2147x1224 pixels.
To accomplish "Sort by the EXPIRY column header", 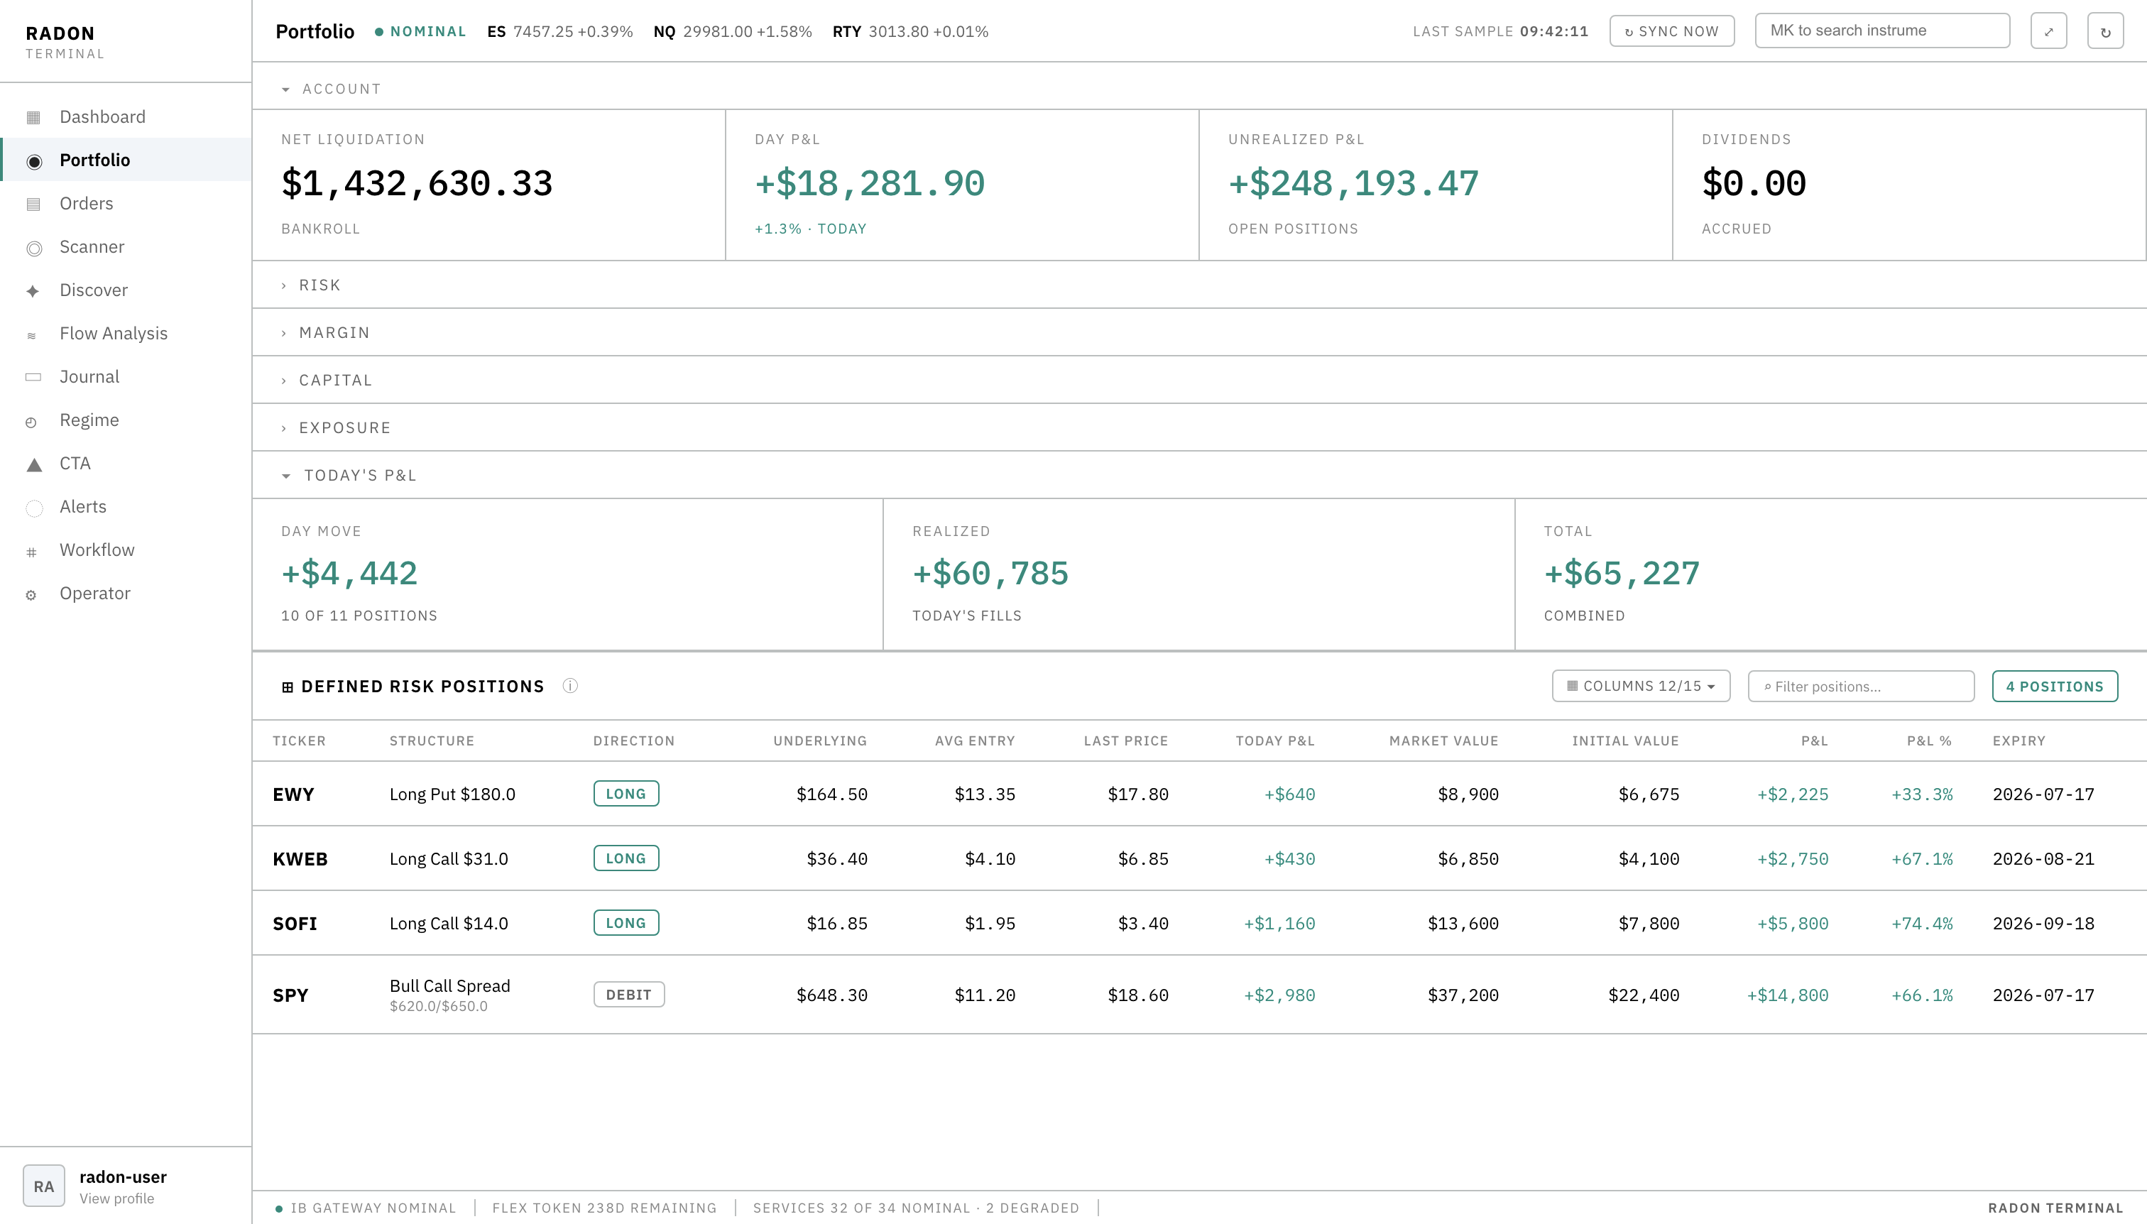I will tap(2019, 741).
